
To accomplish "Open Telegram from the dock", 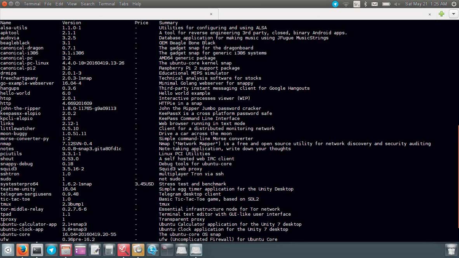I will click(x=51, y=250).
